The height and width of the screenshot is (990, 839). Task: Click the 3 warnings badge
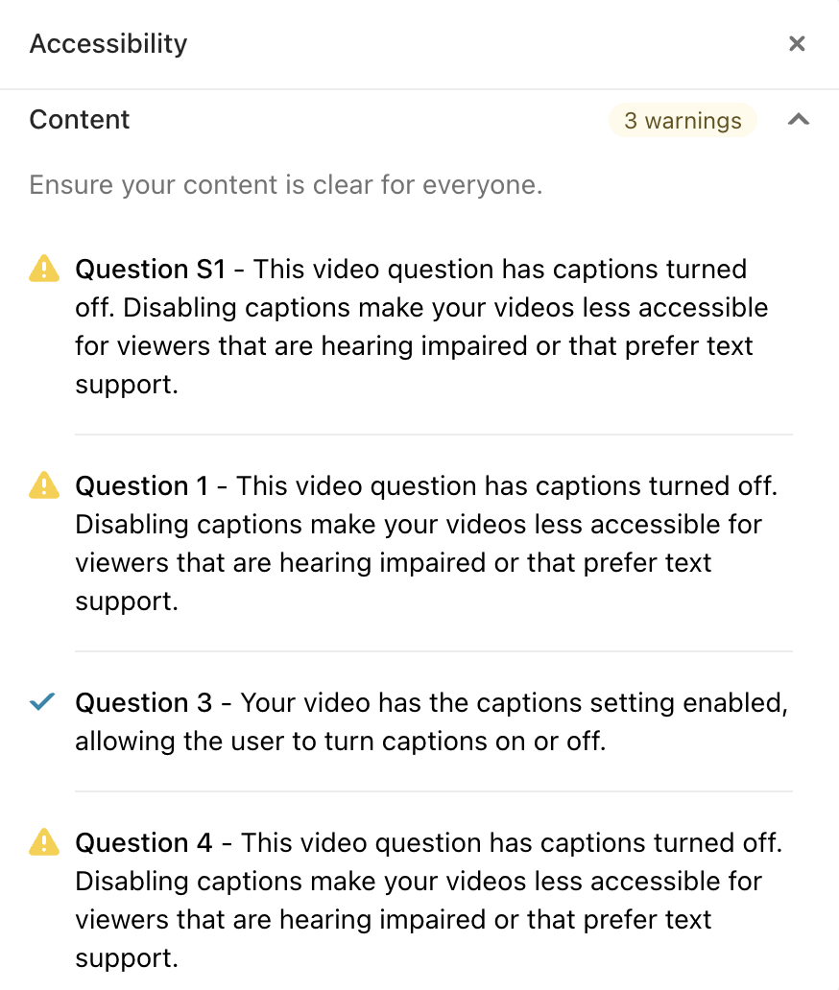683,120
